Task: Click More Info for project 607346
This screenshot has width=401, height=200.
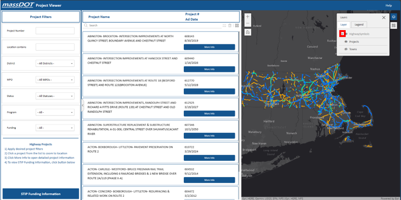Action: pyautogui.click(x=209, y=136)
